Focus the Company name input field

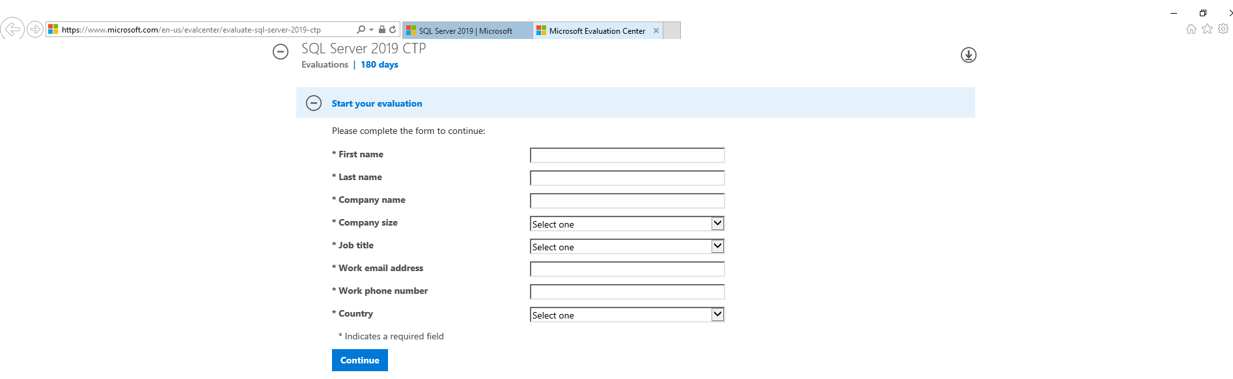pos(628,201)
